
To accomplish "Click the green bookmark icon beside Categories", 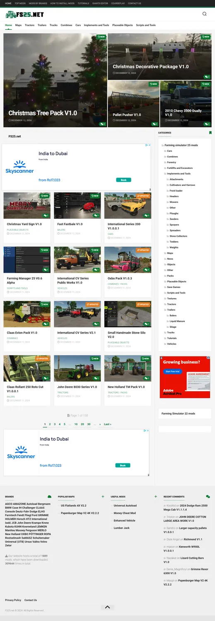I will pyautogui.click(x=210, y=133).
